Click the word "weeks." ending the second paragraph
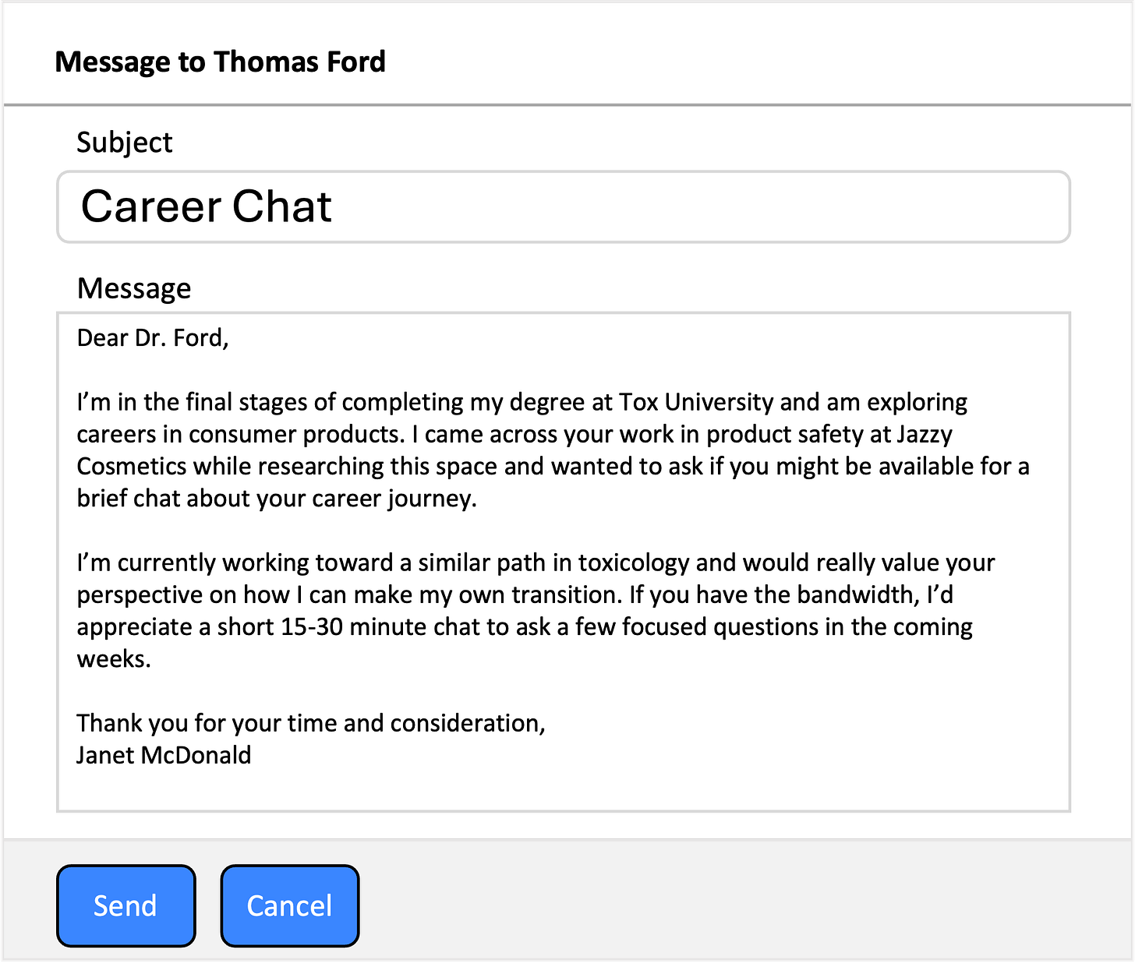1135x963 pixels. (x=114, y=659)
